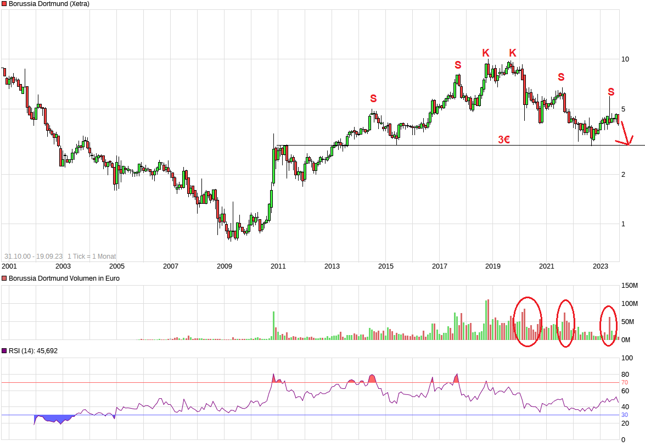Click the left red K marker
This screenshot has height=446, width=645.
pos(485,53)
